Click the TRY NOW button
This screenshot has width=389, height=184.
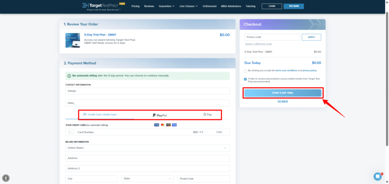[294, 6]
